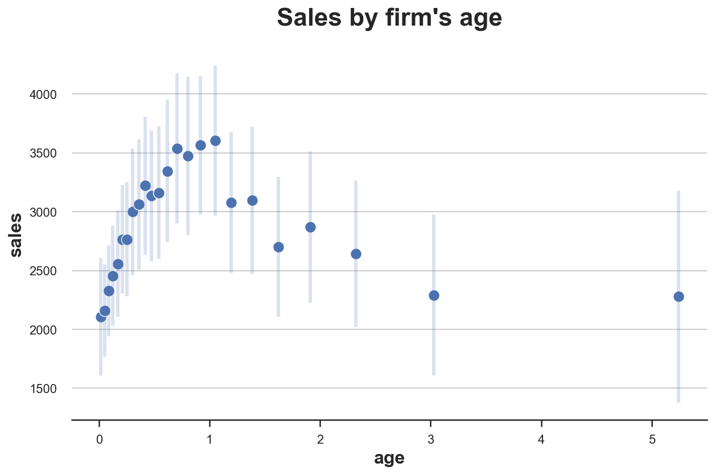715x475 pixels.
Task: Click the chart title "Sales by firm's age"
Action: (x=389, y=18)
